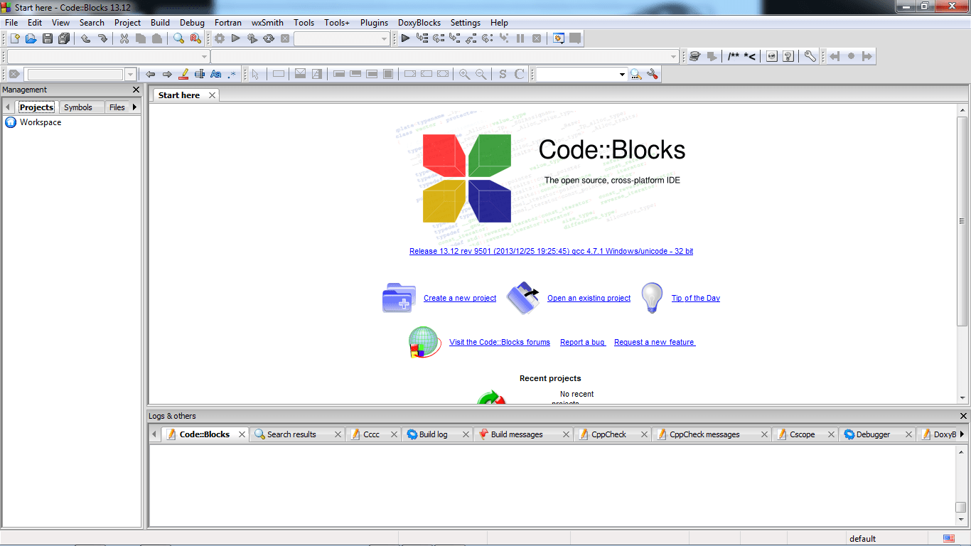Screen dimensions: 971x546
Task: Click the New file toolbar icon
Action: point(14,38)
